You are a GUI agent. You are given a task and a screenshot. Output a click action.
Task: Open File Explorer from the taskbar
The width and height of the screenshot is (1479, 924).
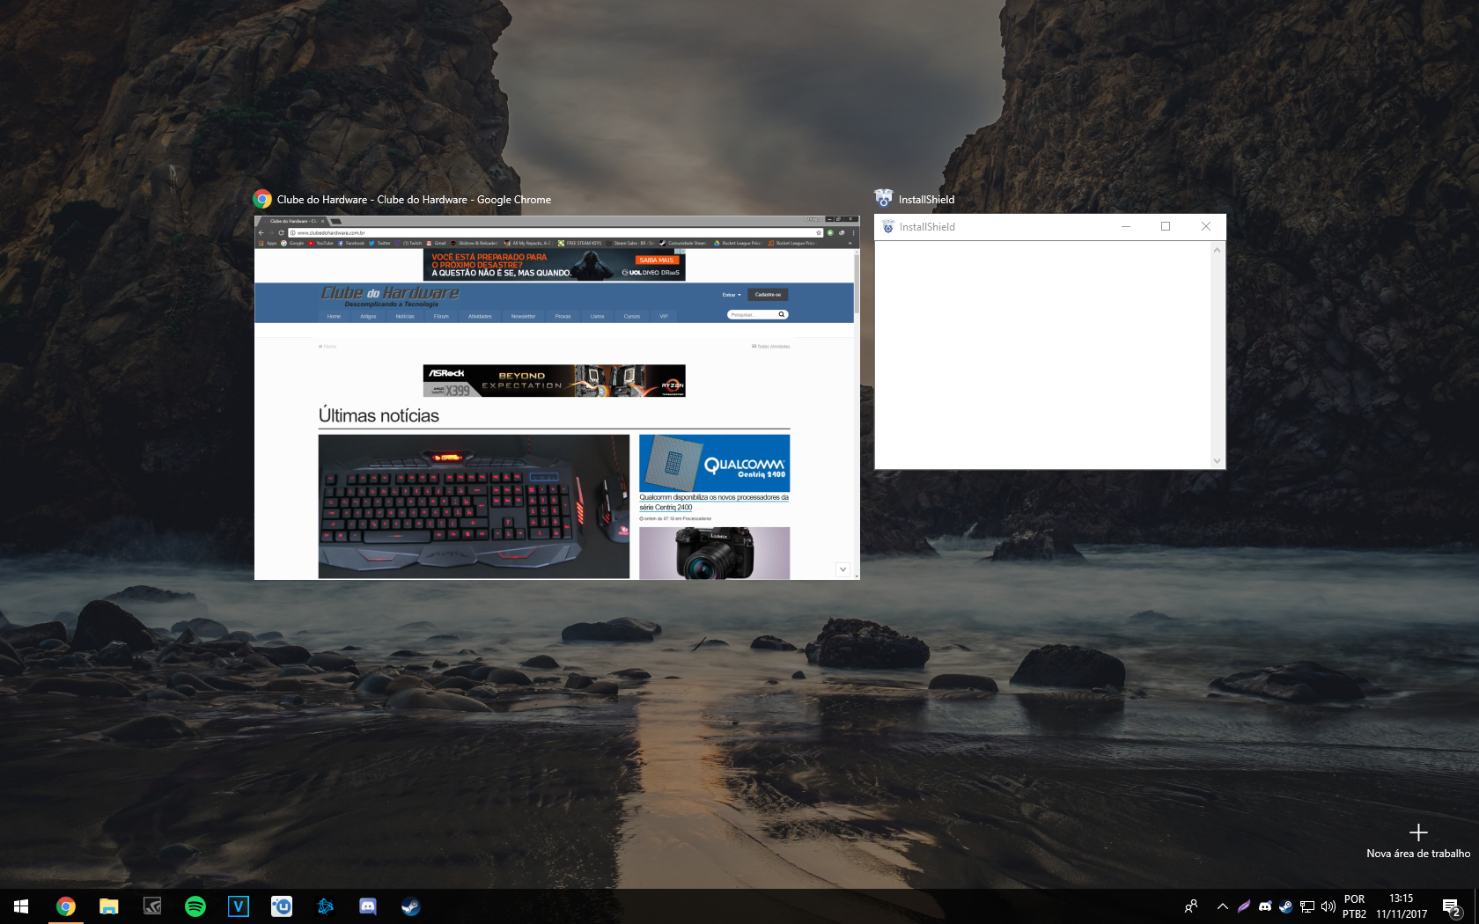coord(108,906)
